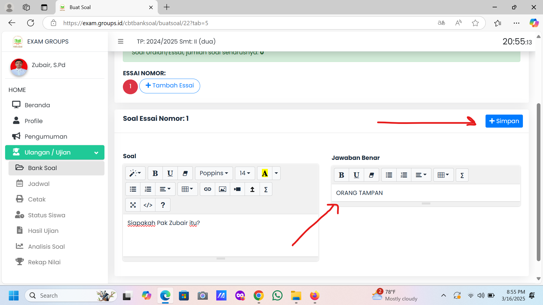The image size is (543, 305).
Task: Toggle underline in Jawaban Benar editor
Action: click(356, 175)
